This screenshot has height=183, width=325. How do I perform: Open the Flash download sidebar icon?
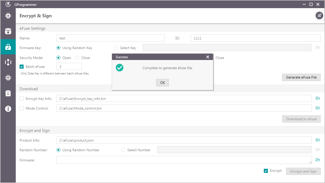click(8, 31)
